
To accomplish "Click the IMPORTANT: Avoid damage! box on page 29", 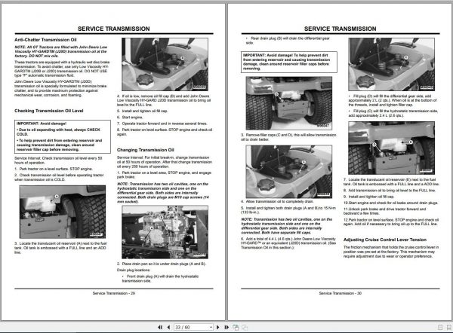I will coord(63,136).
